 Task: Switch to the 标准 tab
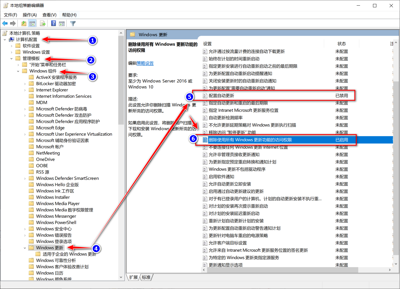pyautogui.click(x=146, y=277)
